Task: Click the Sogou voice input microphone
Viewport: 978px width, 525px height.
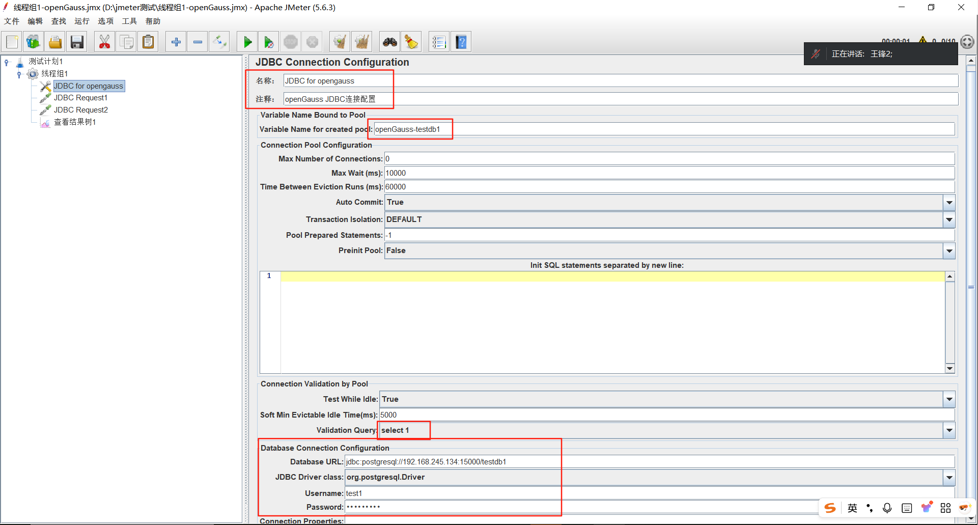Action: tap(887, 508)
